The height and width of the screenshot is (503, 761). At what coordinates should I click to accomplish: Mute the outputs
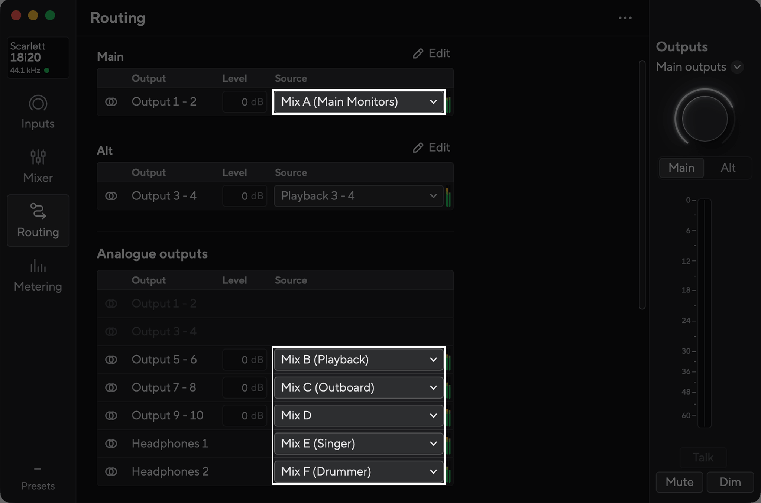point(679,482)
